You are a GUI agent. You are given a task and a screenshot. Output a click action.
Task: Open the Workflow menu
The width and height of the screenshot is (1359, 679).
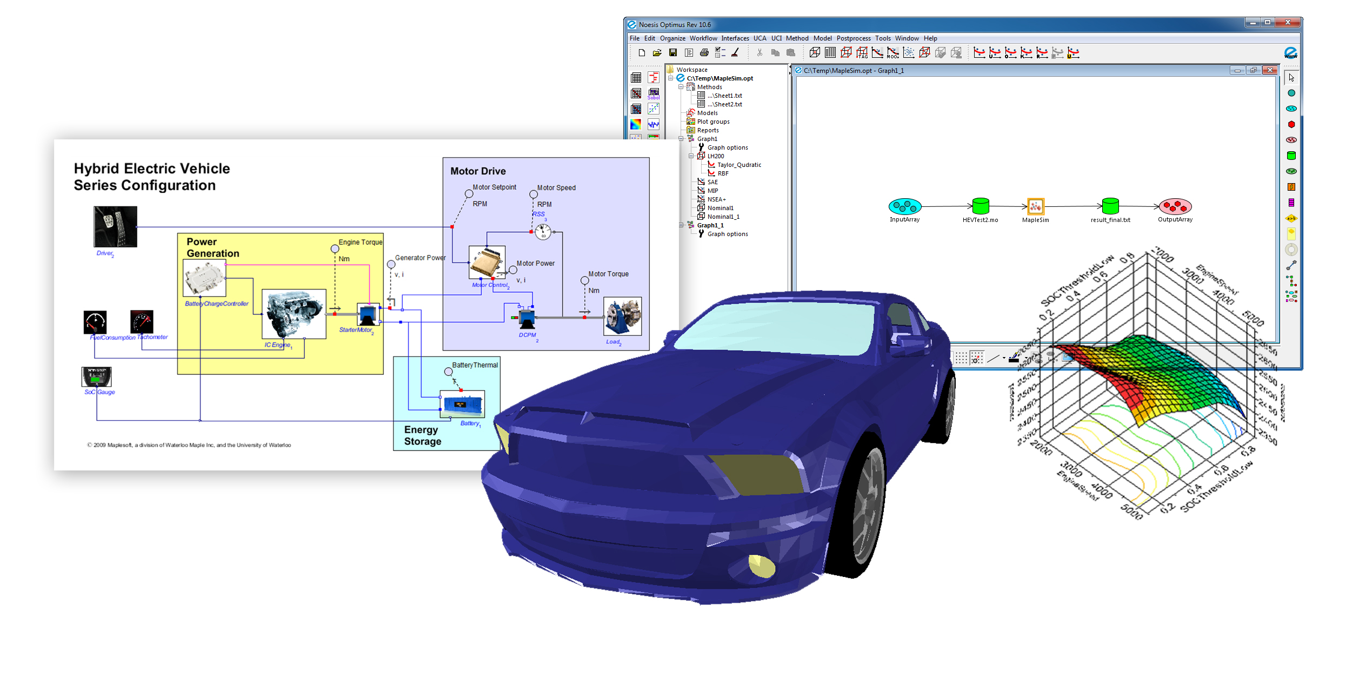[703, 38]
